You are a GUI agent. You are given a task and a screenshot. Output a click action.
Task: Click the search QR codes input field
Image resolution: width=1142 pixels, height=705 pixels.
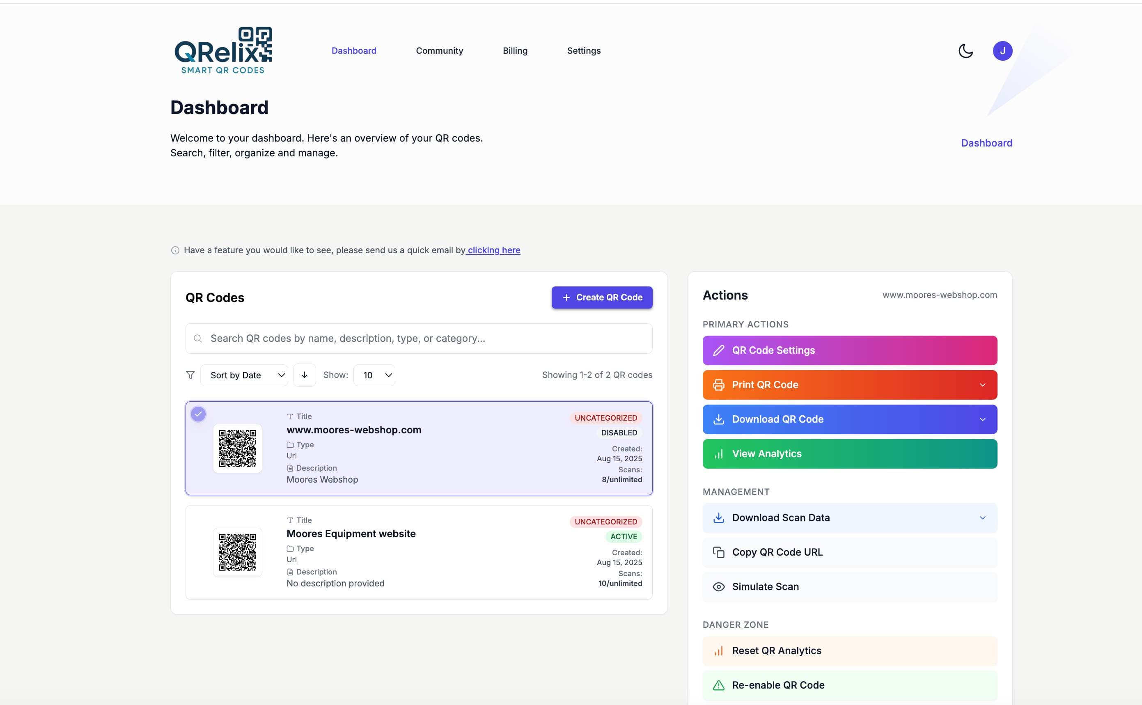point(418,338)
